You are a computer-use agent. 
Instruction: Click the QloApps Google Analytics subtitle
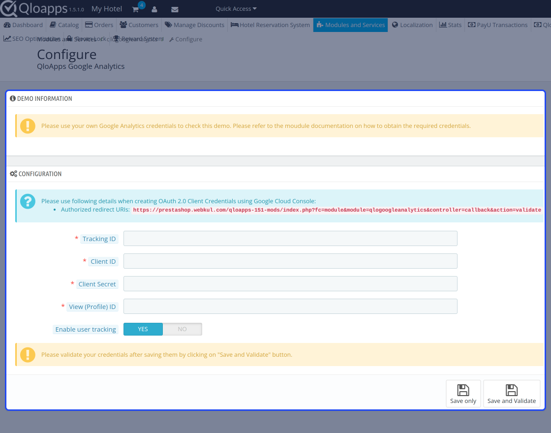point(81,66)
